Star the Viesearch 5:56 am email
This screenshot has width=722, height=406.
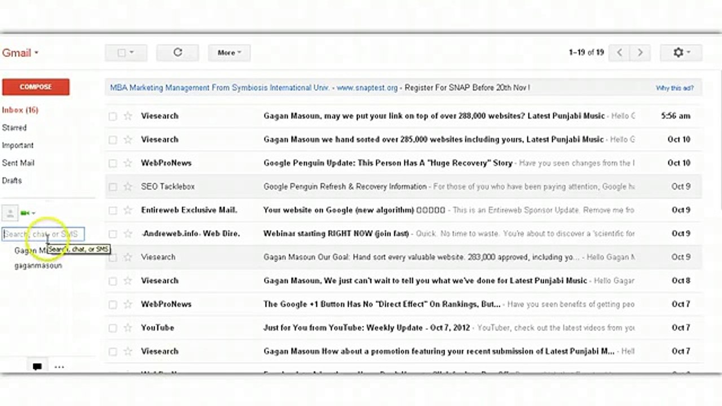coord(128,116)
